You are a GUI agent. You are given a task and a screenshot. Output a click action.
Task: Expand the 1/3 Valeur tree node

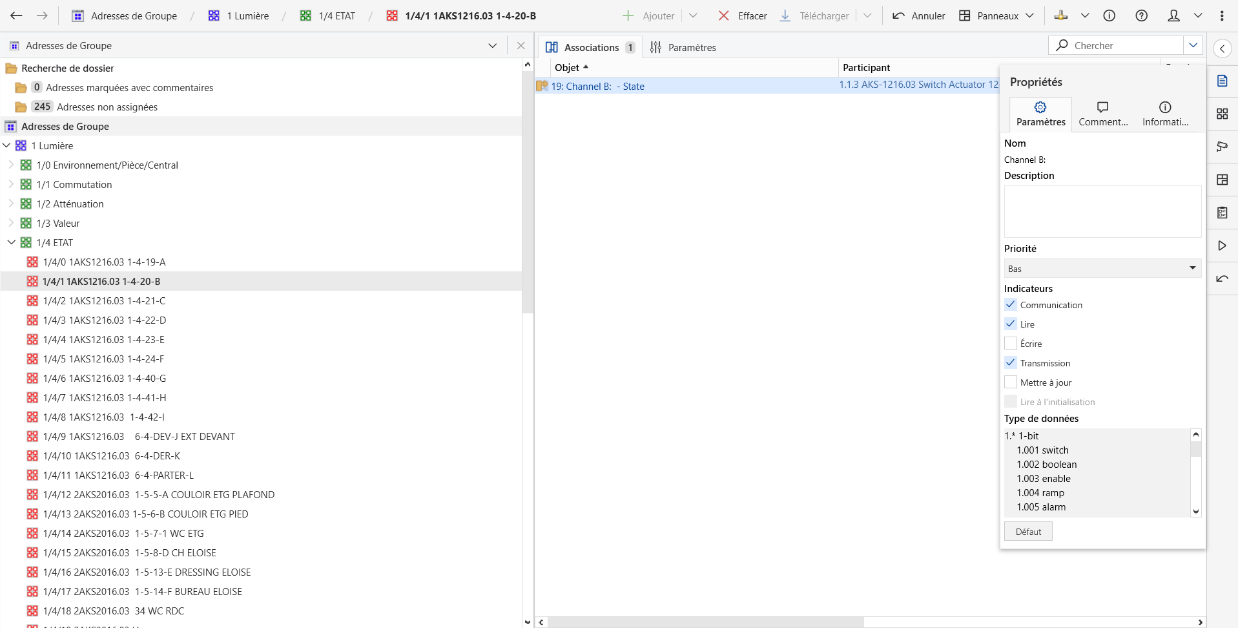(x=11, y=223)
